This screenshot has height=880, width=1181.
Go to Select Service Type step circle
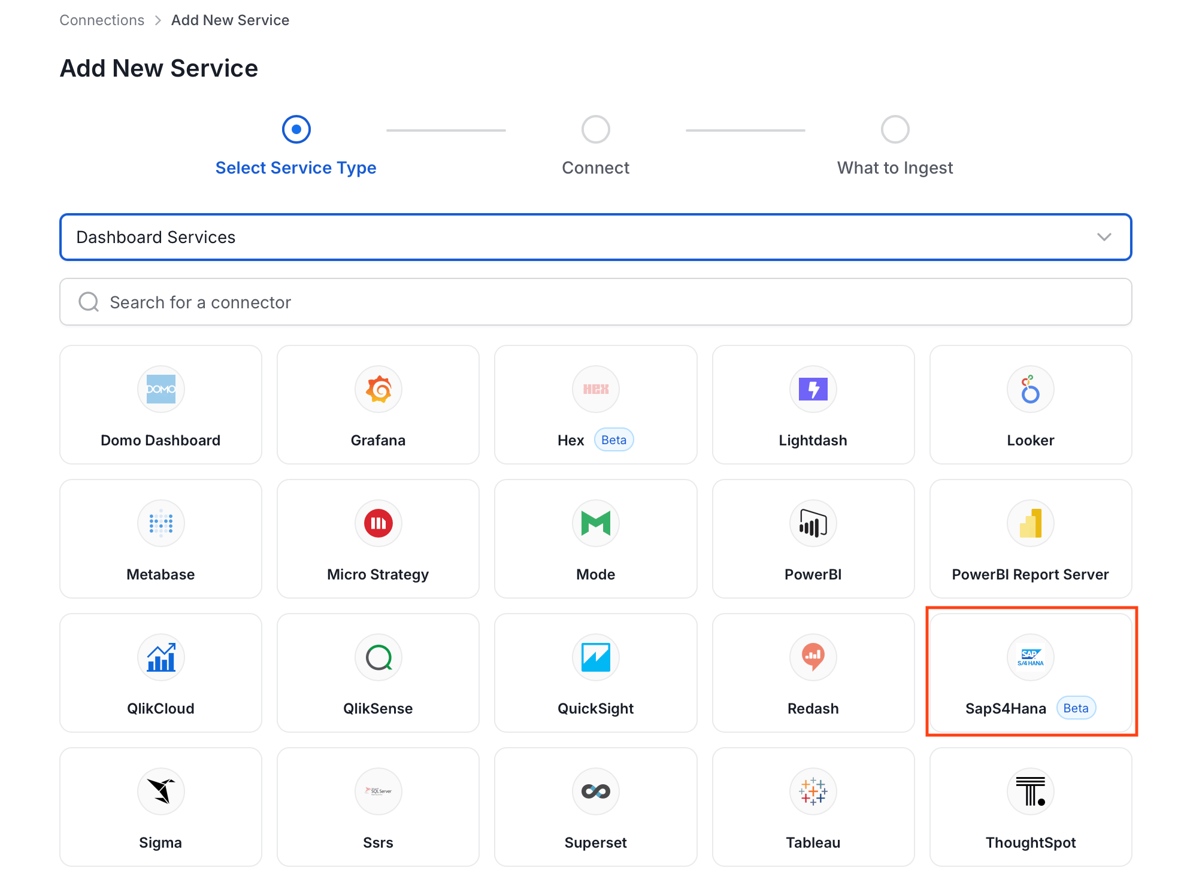tap(296, 129)
